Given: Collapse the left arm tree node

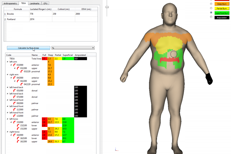Looking at the screenshot, I should point(8,62).
